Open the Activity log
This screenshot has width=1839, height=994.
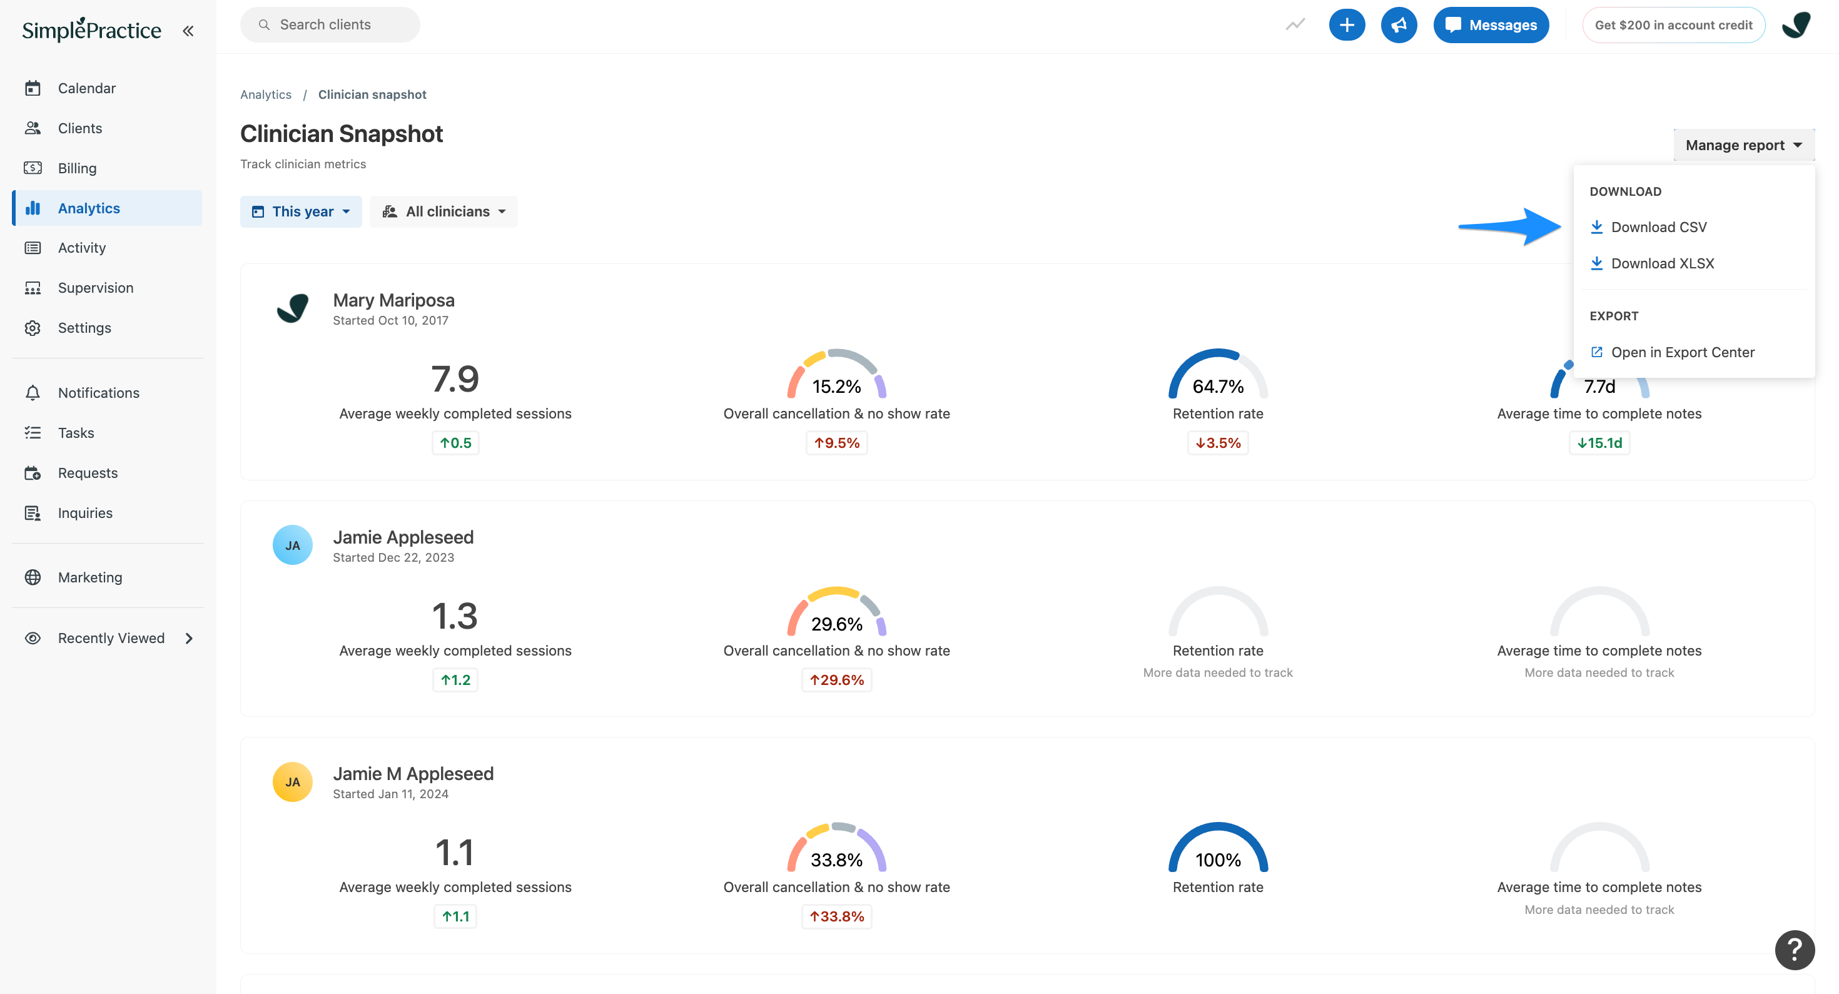point(107,248)
